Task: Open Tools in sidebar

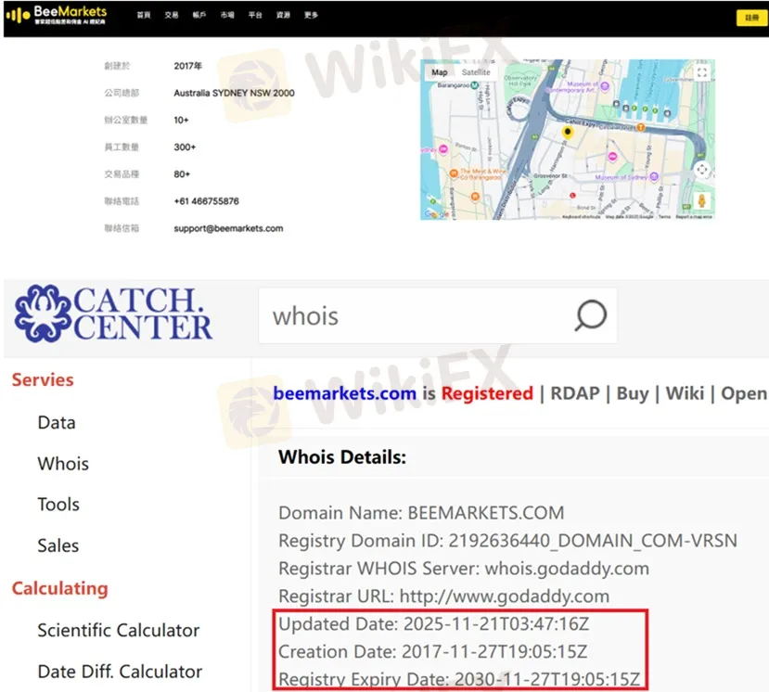Action: 58,505
